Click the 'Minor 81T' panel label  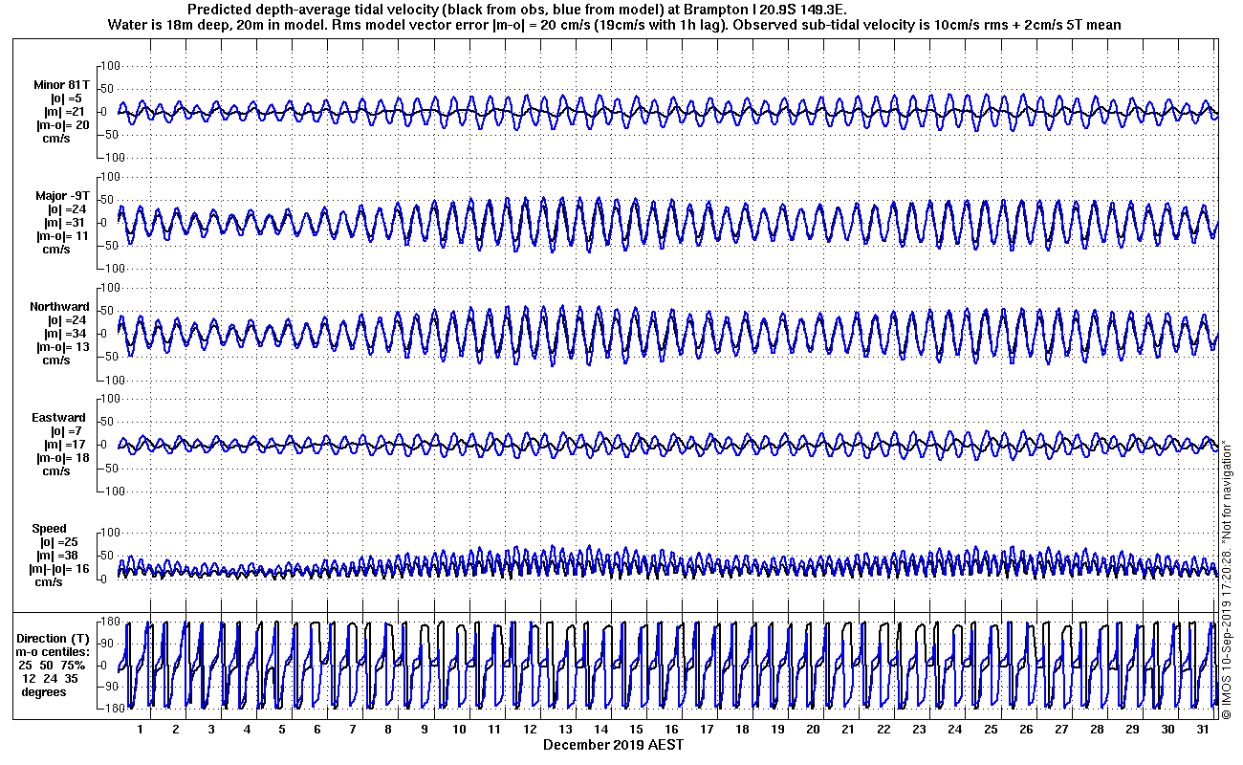click(x=60, y=84)
